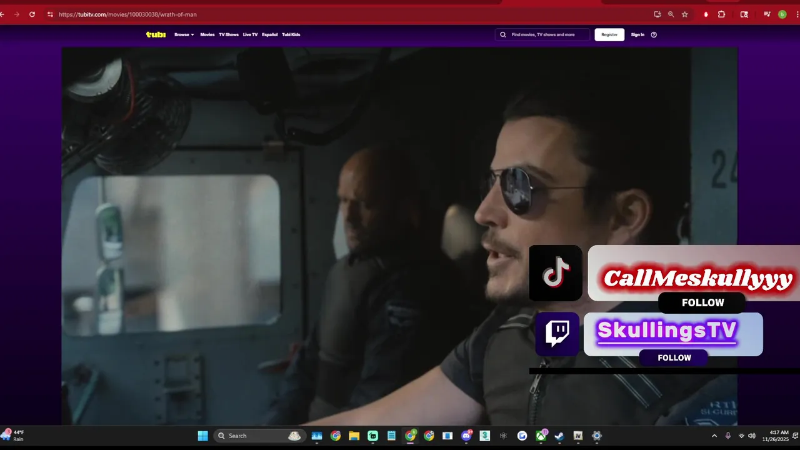Screen dimensions: 800x450
Task: Open the Tubi help question mark icon
Action: (654, 34)
